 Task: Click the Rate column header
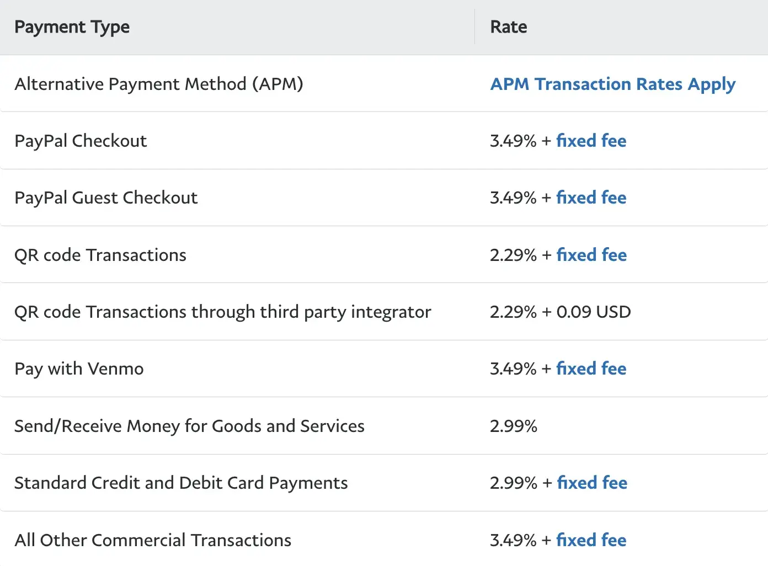click(508, 27)
